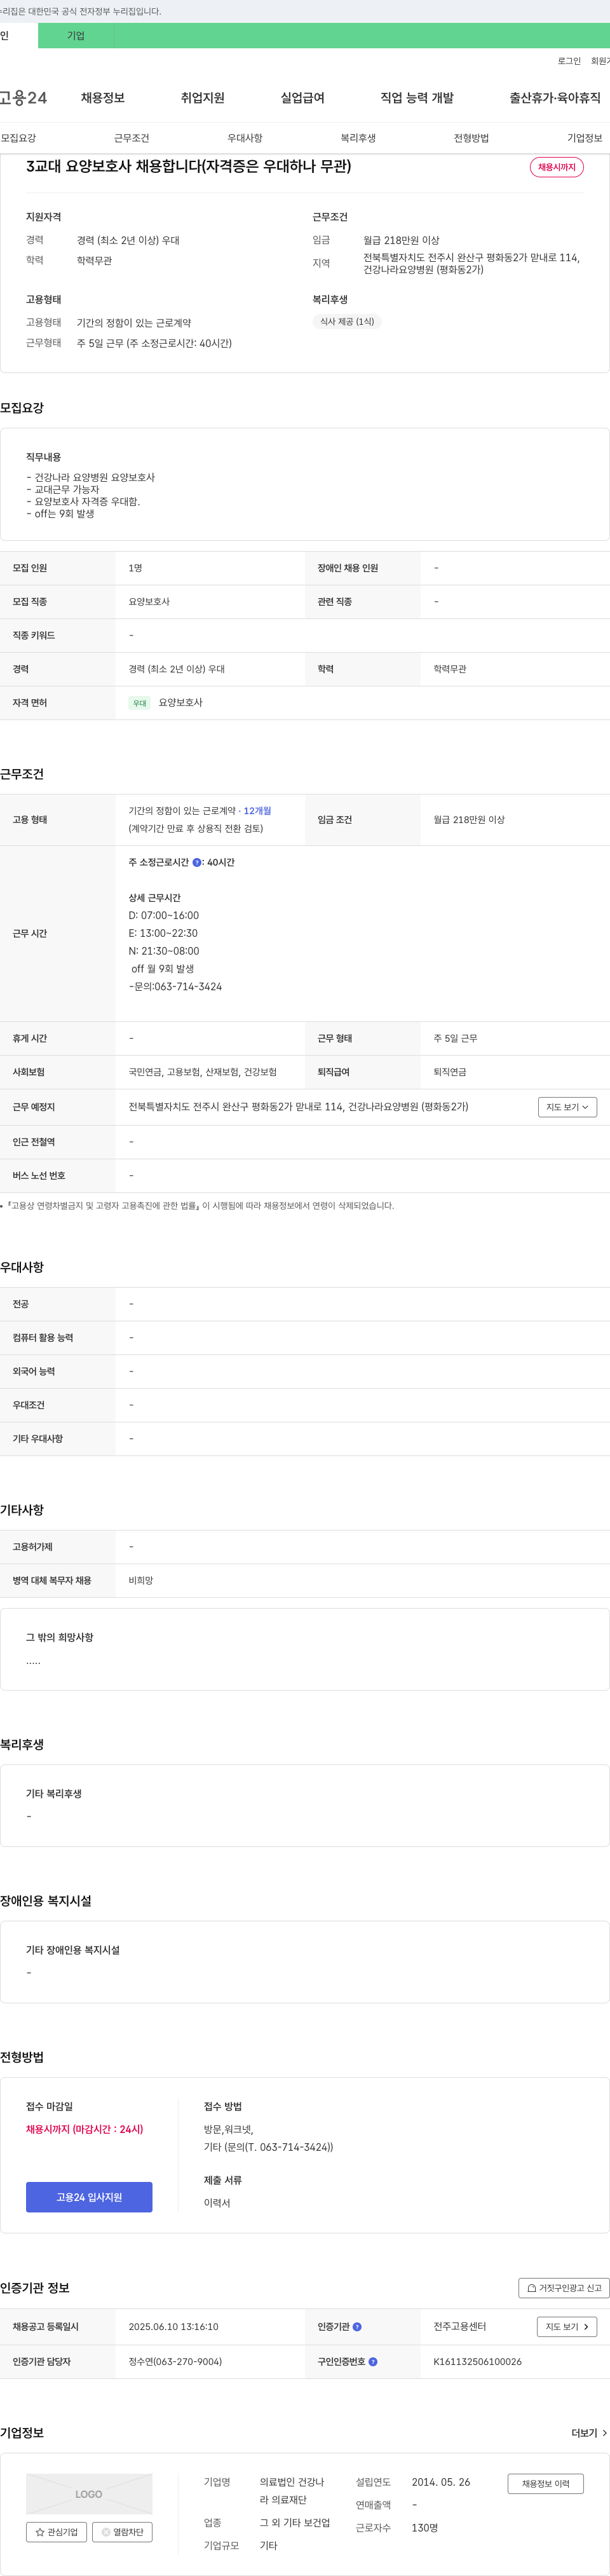Open the 취업지원 main menu
The width and height of the screenshot is (610, 2576).
[203, 98]
